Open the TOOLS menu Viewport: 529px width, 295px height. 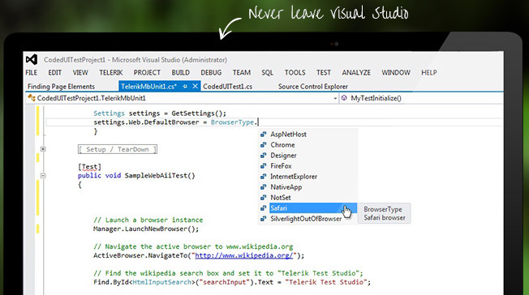(x=295, y=72)
